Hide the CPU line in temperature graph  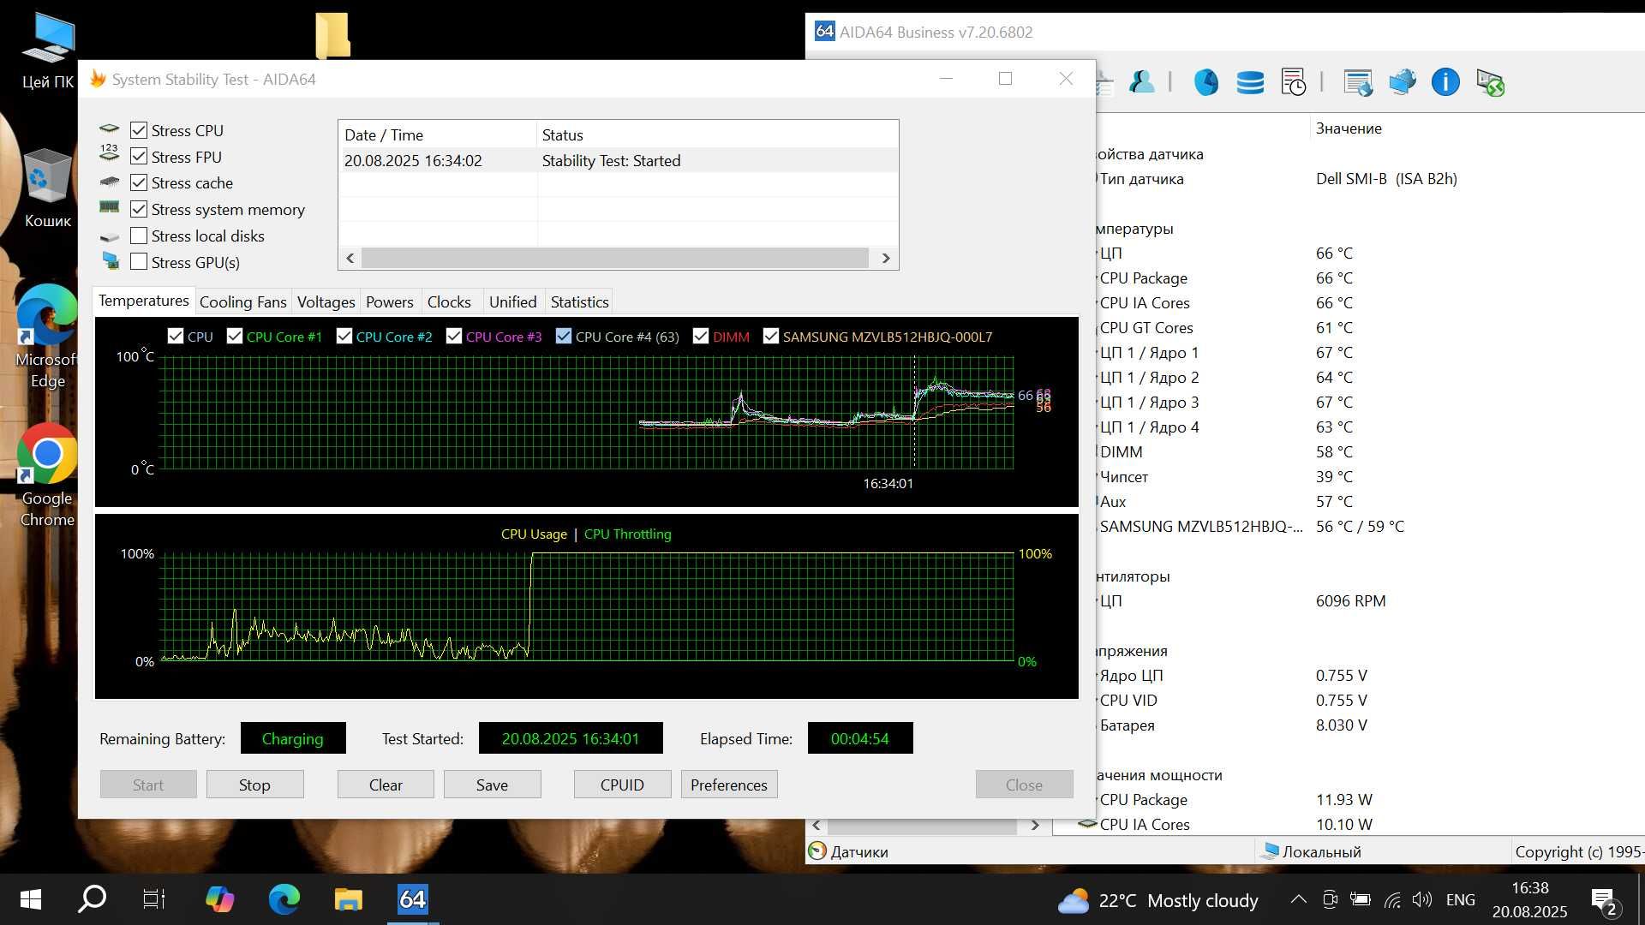(176, 337)
